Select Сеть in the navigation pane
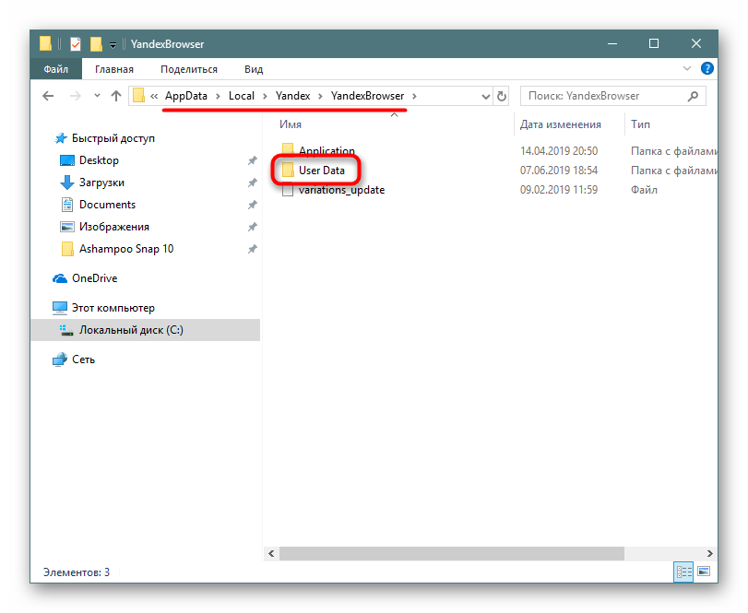This screenshot has height=613, width=748. [84, 360]
